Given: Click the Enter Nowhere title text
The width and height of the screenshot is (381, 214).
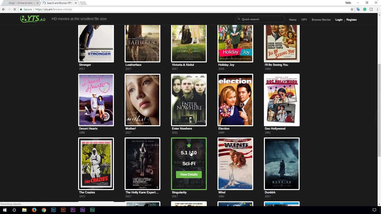Looking at the screenshot, I should click(182, 129).
